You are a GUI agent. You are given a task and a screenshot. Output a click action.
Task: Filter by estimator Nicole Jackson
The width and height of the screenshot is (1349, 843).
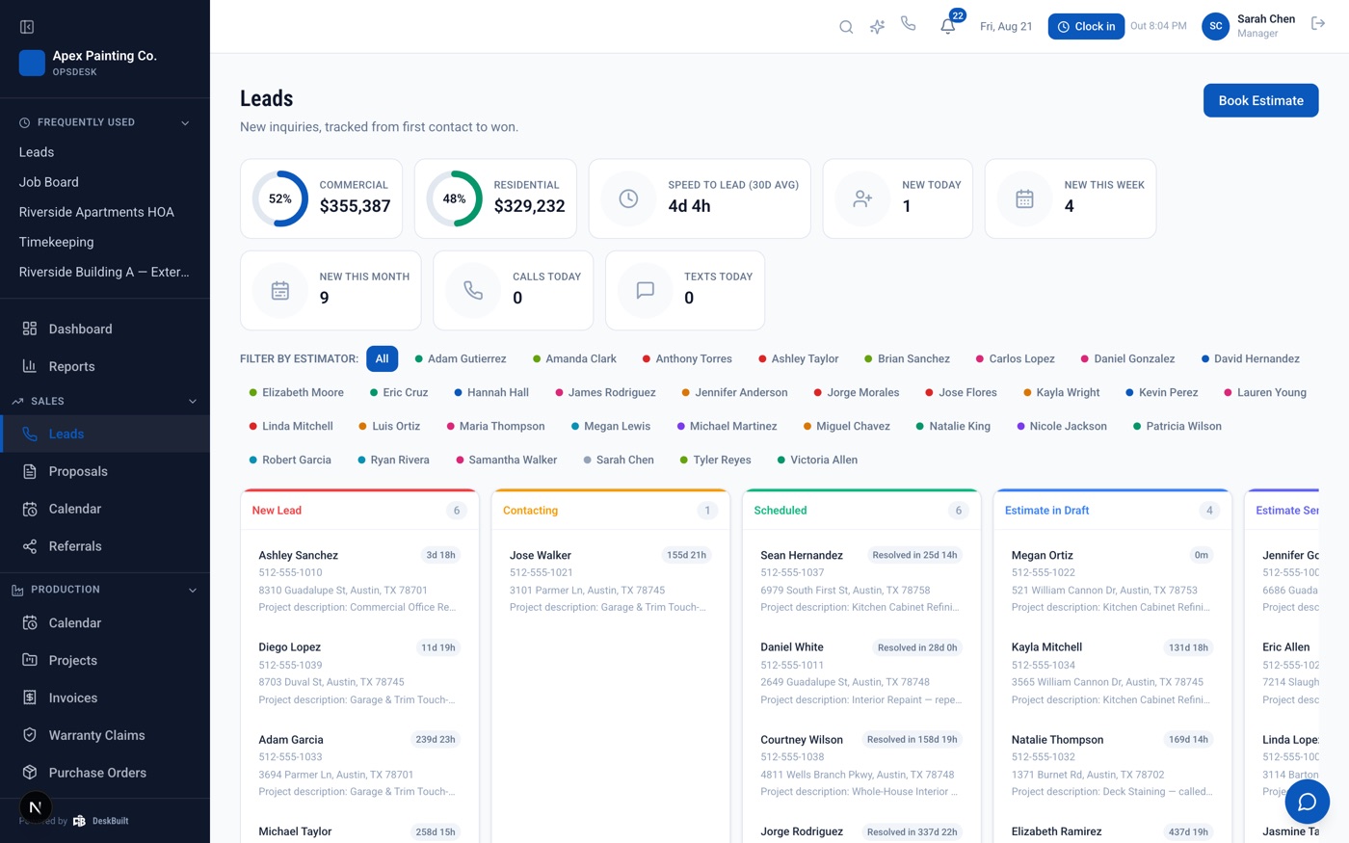(1062, 426)
